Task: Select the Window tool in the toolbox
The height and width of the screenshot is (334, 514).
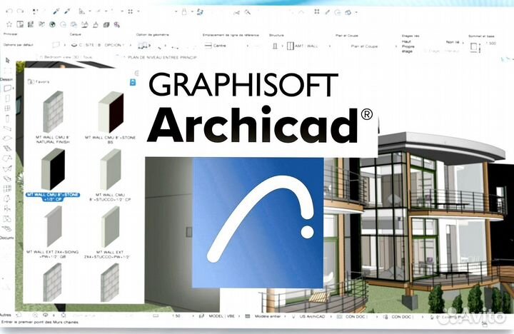Action: [x=8, y=108]
